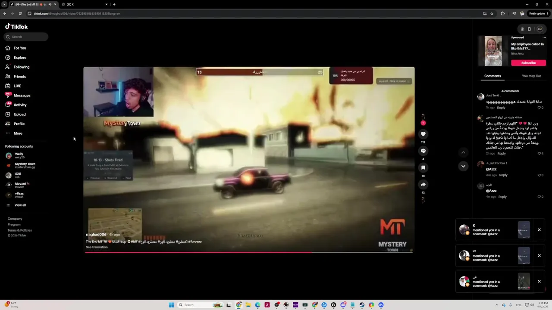The image size is (552, 310).
Task: Follow the creator with the pink plus button
Action: pyautogui.click(x=423, y=123)
